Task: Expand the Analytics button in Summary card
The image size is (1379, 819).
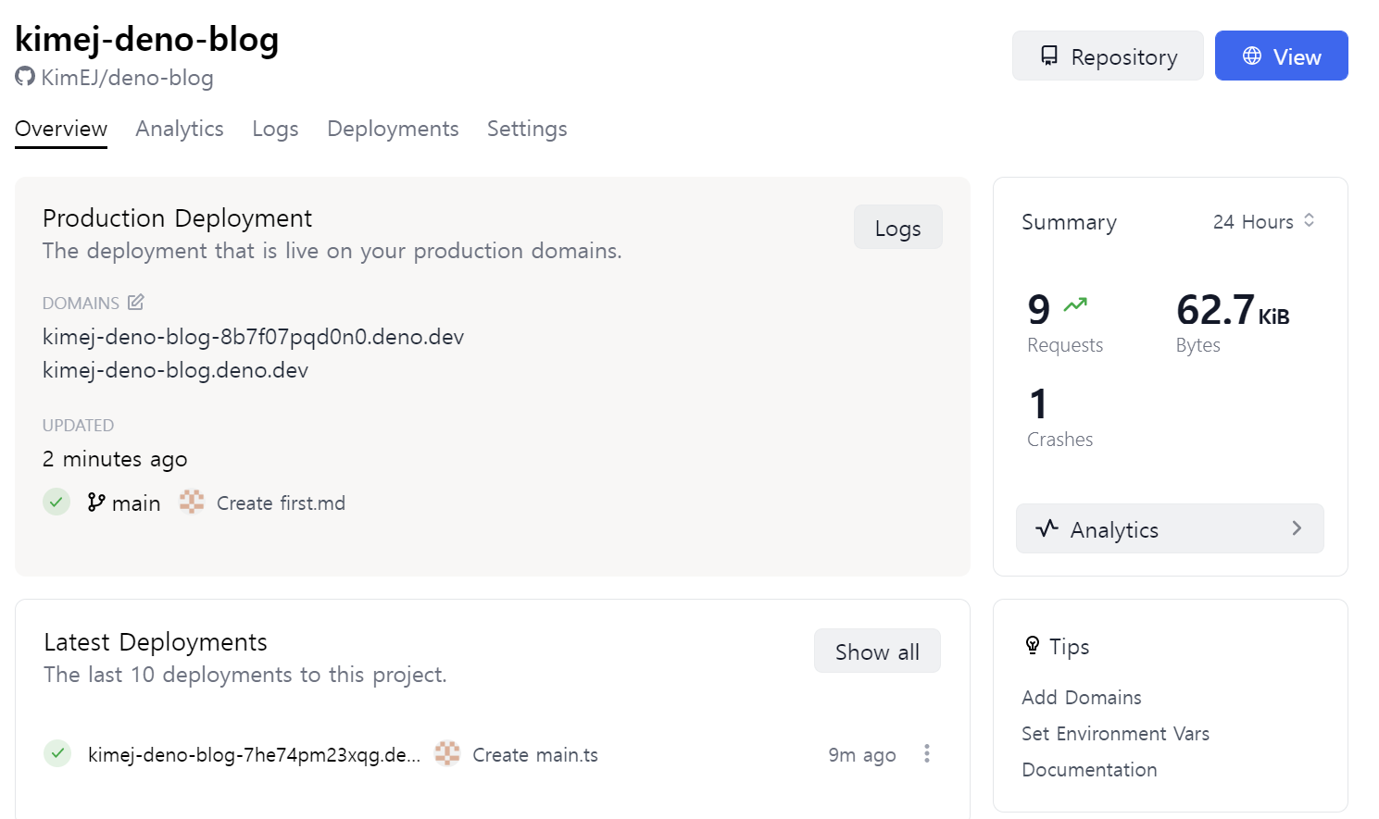Action: [1169, 529]
